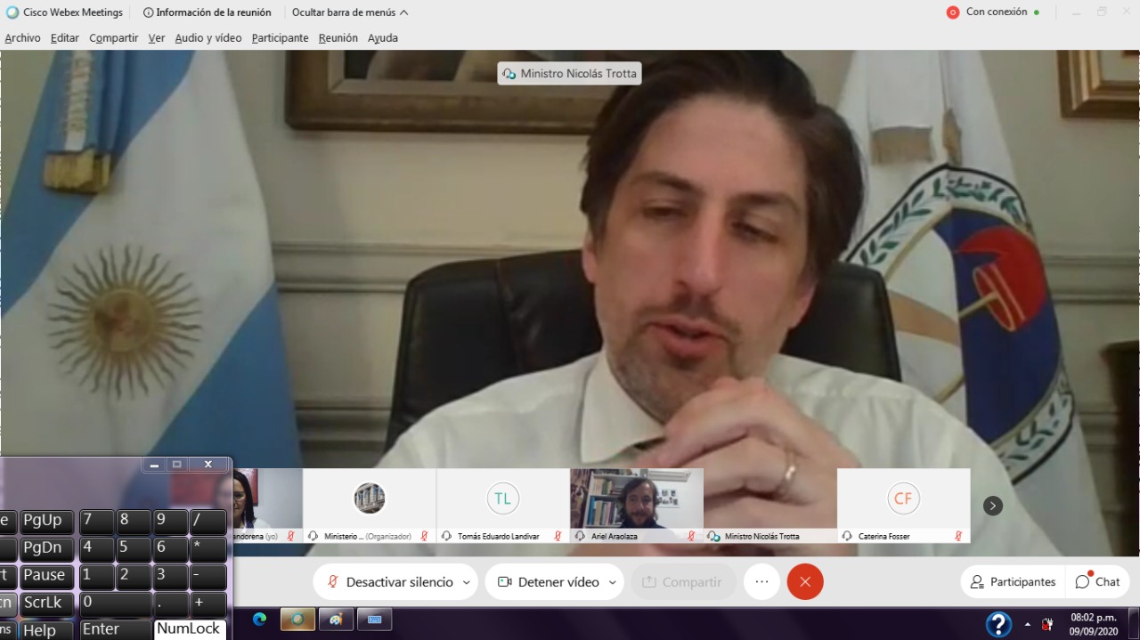Open more options ellipsis button
Screen dimensions: 1140x640
(761, 581)
